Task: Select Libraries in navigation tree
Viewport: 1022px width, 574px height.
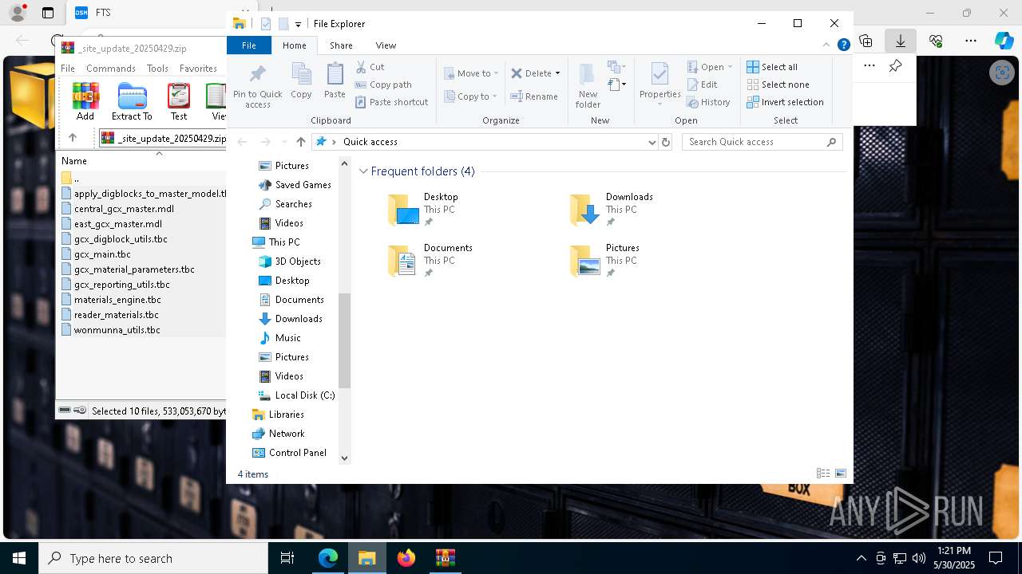Action: click(278, 415)
